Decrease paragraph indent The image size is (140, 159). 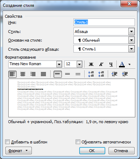[114, 74]
